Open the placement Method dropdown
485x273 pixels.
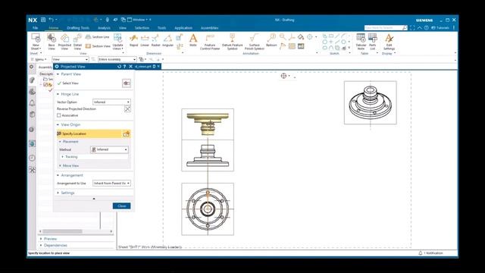[109, 149]
